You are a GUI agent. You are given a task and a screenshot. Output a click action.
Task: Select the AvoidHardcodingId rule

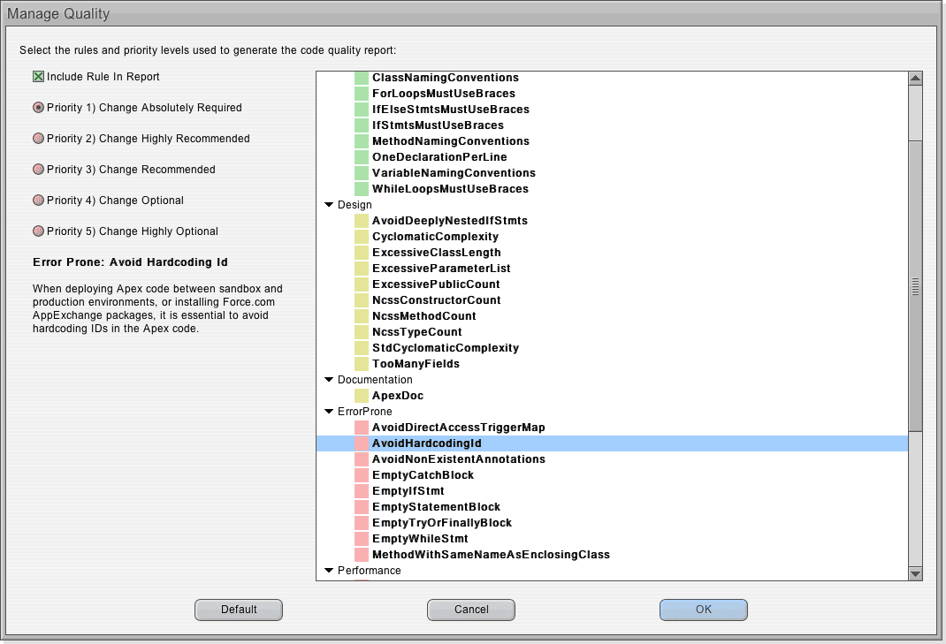click(x=613, y=443)
